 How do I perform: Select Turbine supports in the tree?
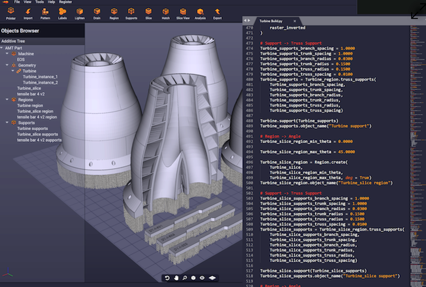pyautogui.click(x=32, y=129)
